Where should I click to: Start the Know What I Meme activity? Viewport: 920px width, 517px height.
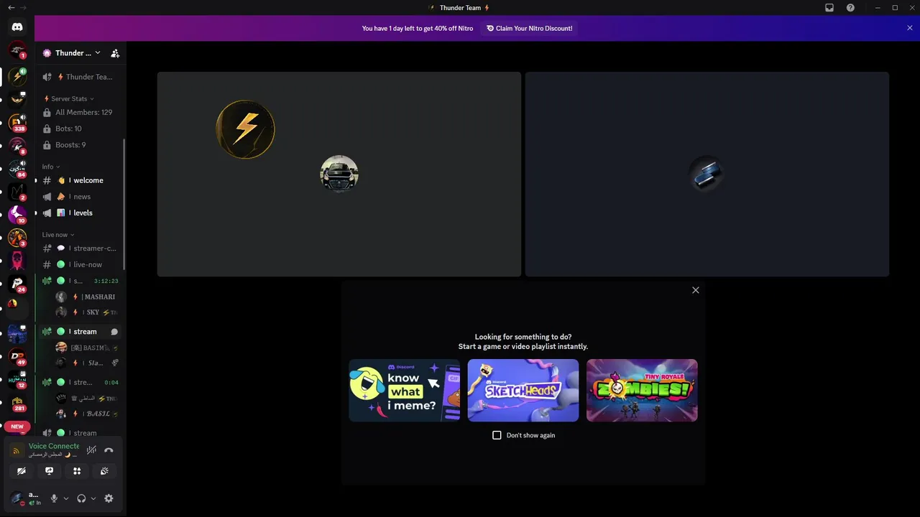[x=405, y=390]
